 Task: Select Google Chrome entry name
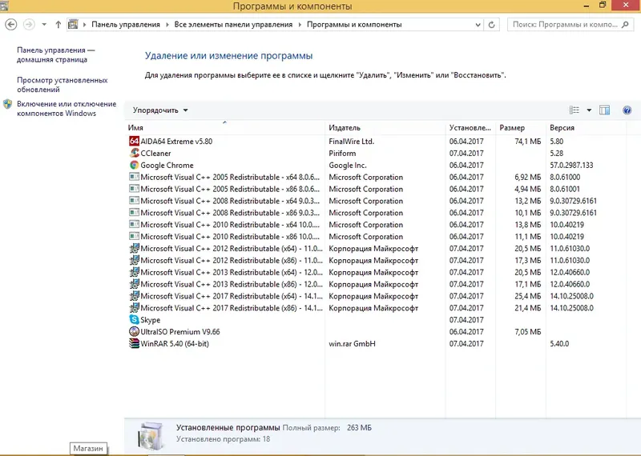167,166
